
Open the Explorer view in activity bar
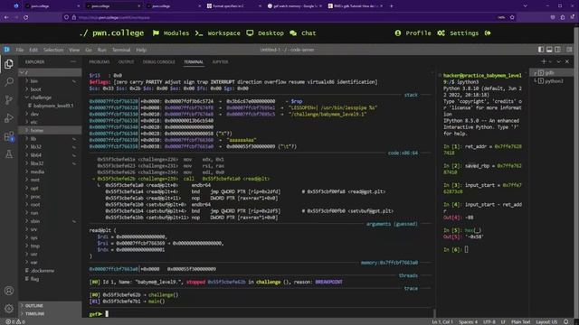8,64
